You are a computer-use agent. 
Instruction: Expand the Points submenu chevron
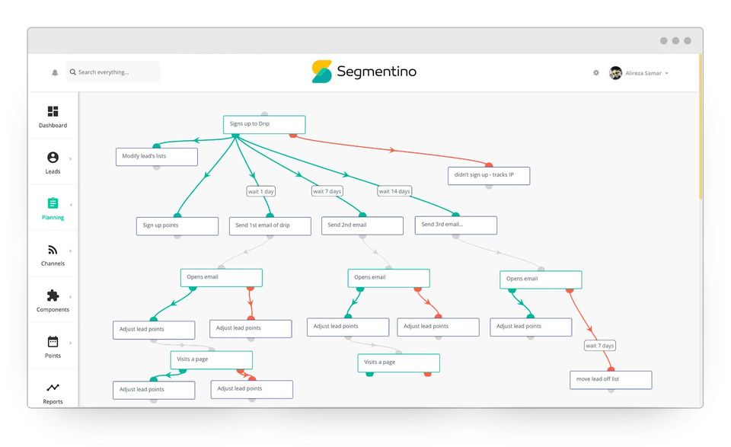point(71,343)
